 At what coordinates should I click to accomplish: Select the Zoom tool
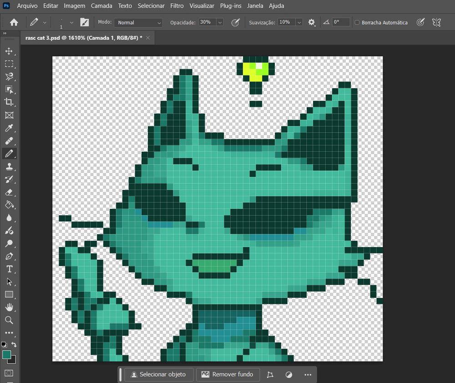tap(9, 320)
